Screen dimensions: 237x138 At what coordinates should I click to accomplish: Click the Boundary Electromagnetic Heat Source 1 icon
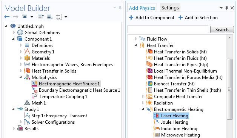(35, 90)
